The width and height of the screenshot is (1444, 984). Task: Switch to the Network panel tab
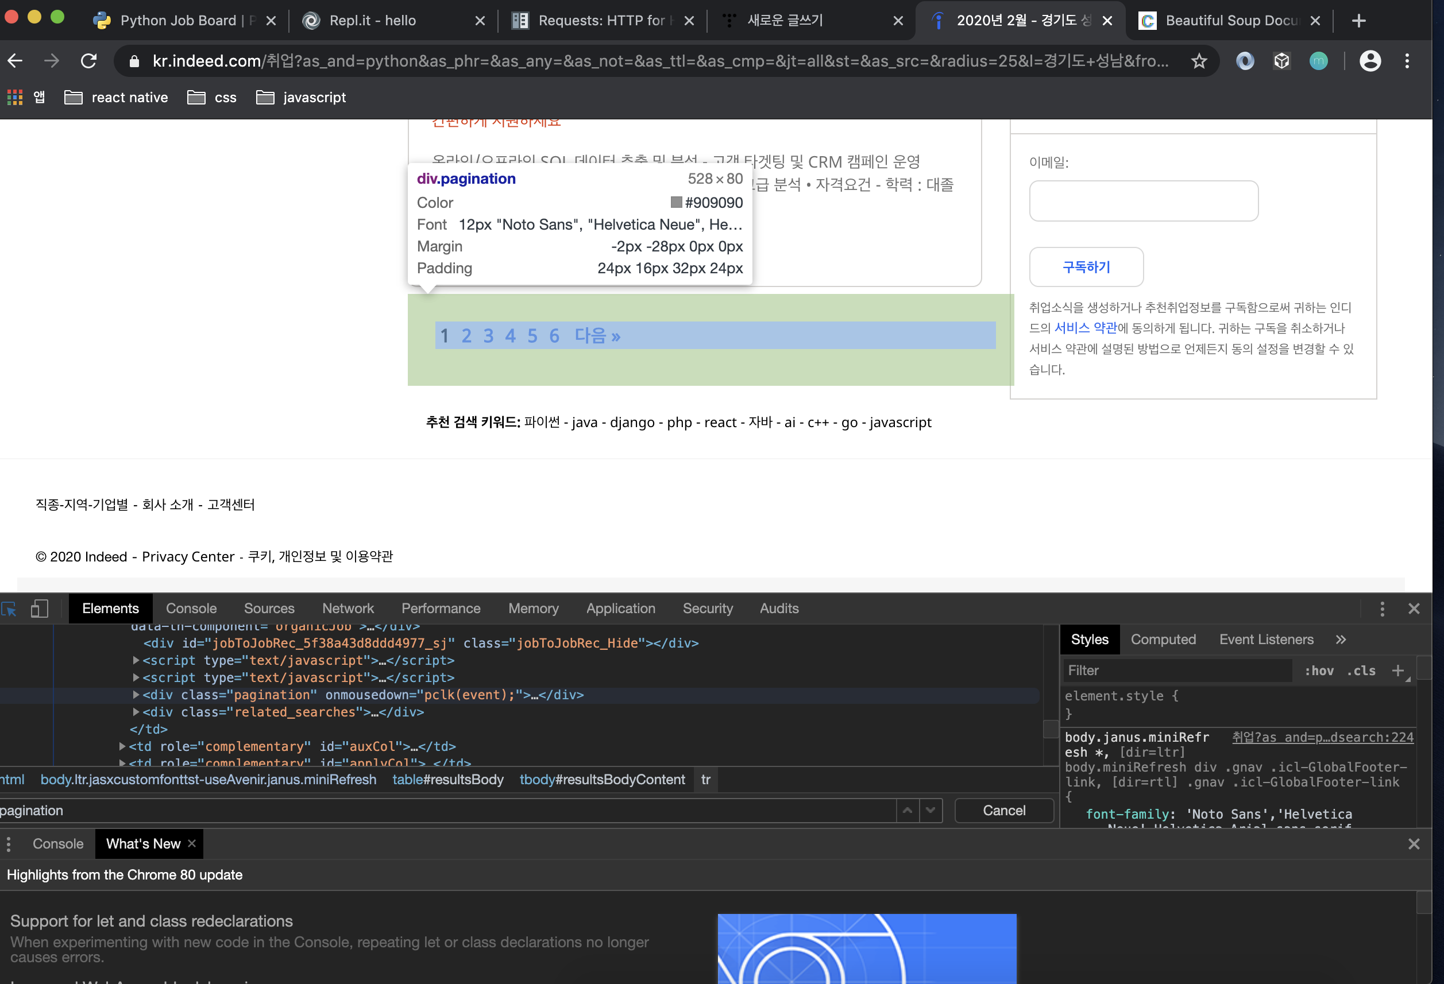tap(348, 609)
